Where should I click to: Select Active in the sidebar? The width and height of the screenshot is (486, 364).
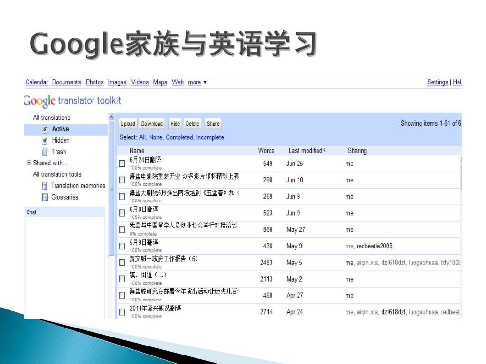click(x=66, y=129)
